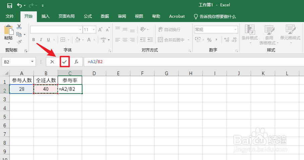Open the 常规 number format dropdown
The width and height of the screenshot is (304, 160).
235,30
